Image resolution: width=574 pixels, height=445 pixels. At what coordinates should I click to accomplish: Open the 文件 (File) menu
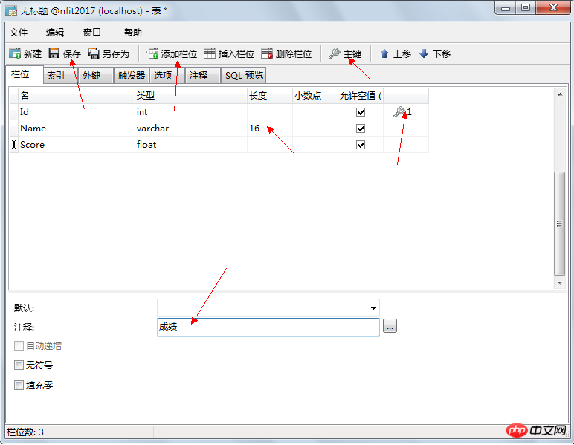pos(19,33)
